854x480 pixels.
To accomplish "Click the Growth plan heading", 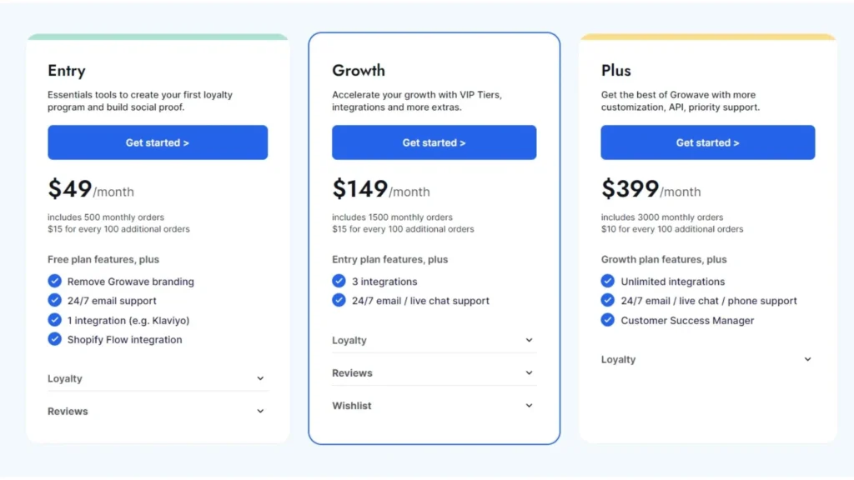I will (359, 71).
